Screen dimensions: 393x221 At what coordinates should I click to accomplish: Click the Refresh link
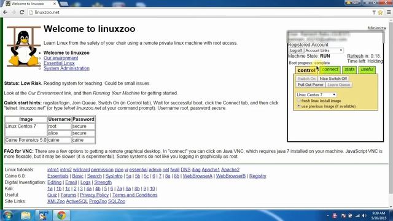(355, 56)
